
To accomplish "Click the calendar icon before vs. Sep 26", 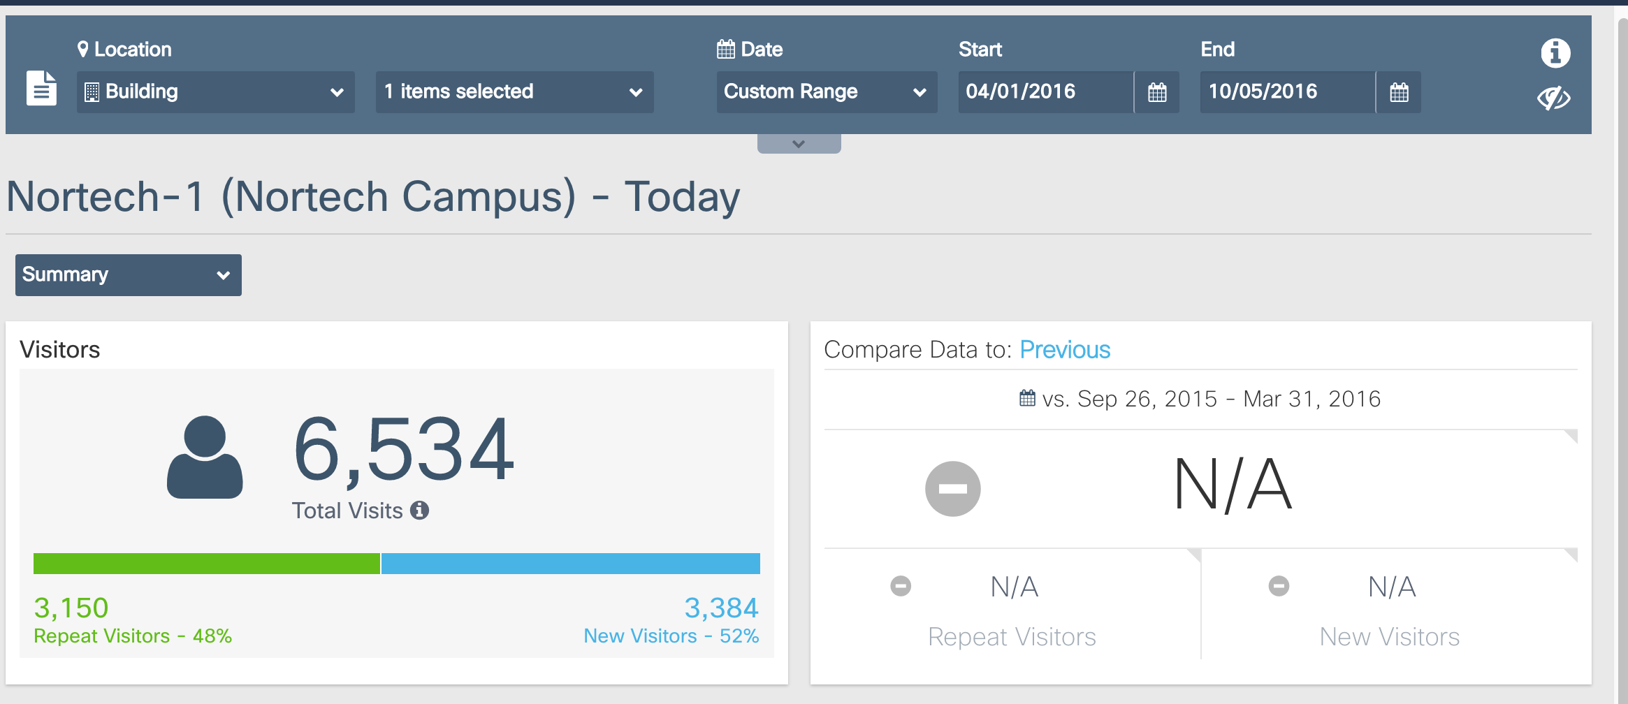I will (1027, 398).
